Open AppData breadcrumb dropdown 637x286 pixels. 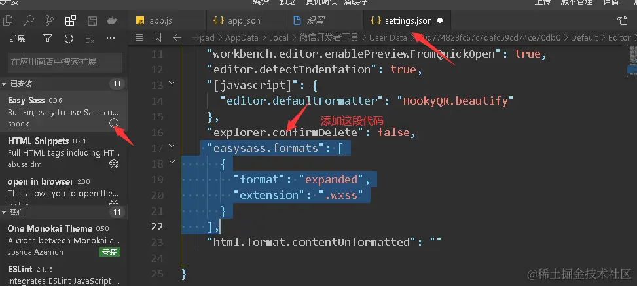pos(242,37)
